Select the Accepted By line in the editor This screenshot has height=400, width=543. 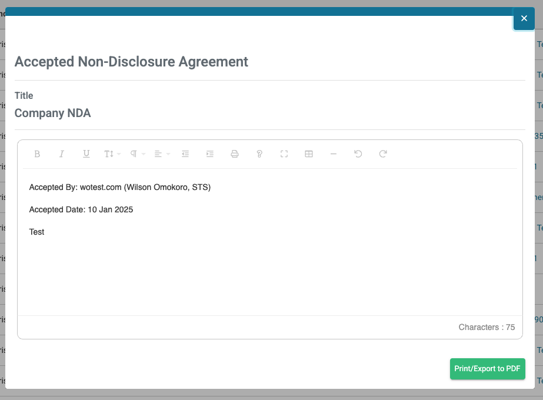pyautogui.click(x=121, y=187)
